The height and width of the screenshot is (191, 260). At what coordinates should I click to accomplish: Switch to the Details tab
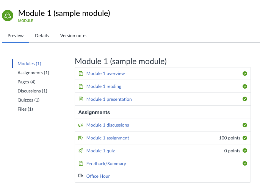click(42, 36)
